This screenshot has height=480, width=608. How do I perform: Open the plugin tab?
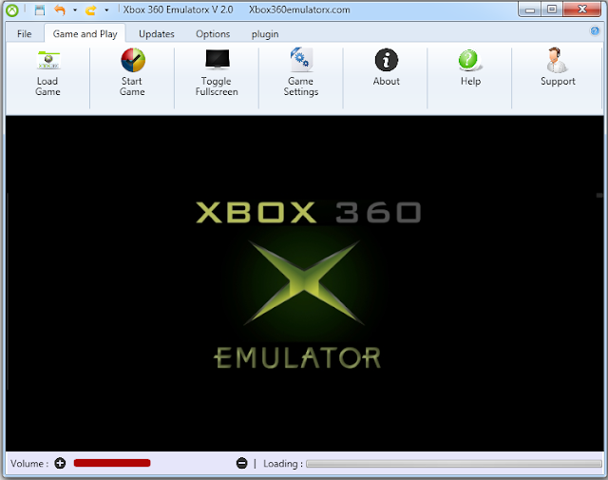click(265, 34)
